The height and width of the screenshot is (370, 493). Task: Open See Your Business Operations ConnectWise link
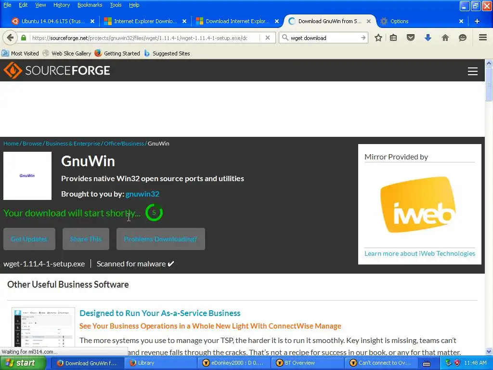coord(210,326)
